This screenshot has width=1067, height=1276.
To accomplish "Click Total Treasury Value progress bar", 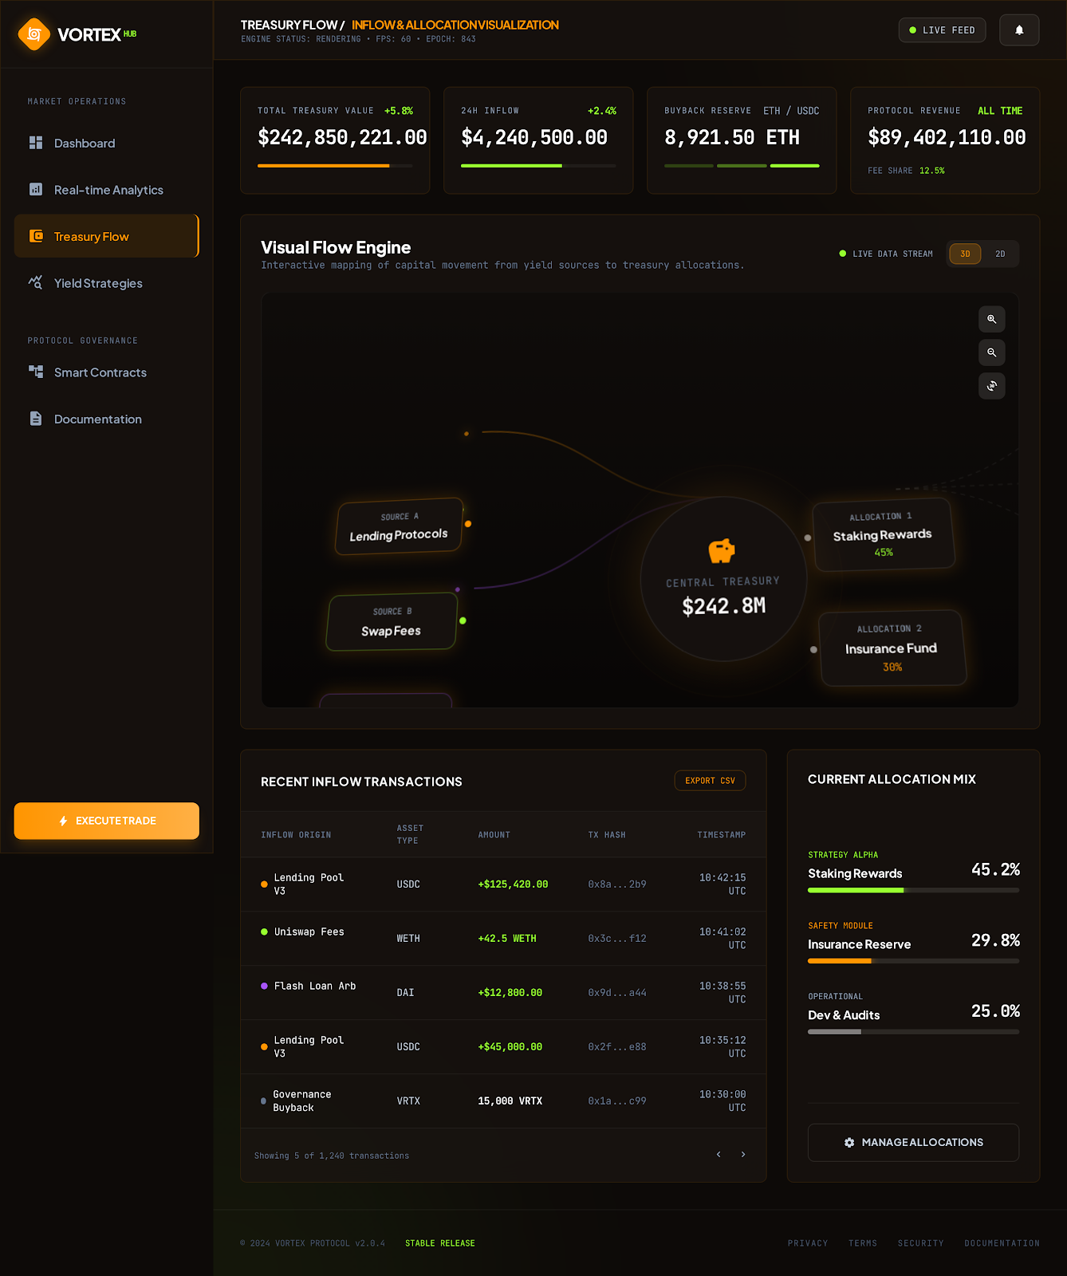I will click(335, 166).
